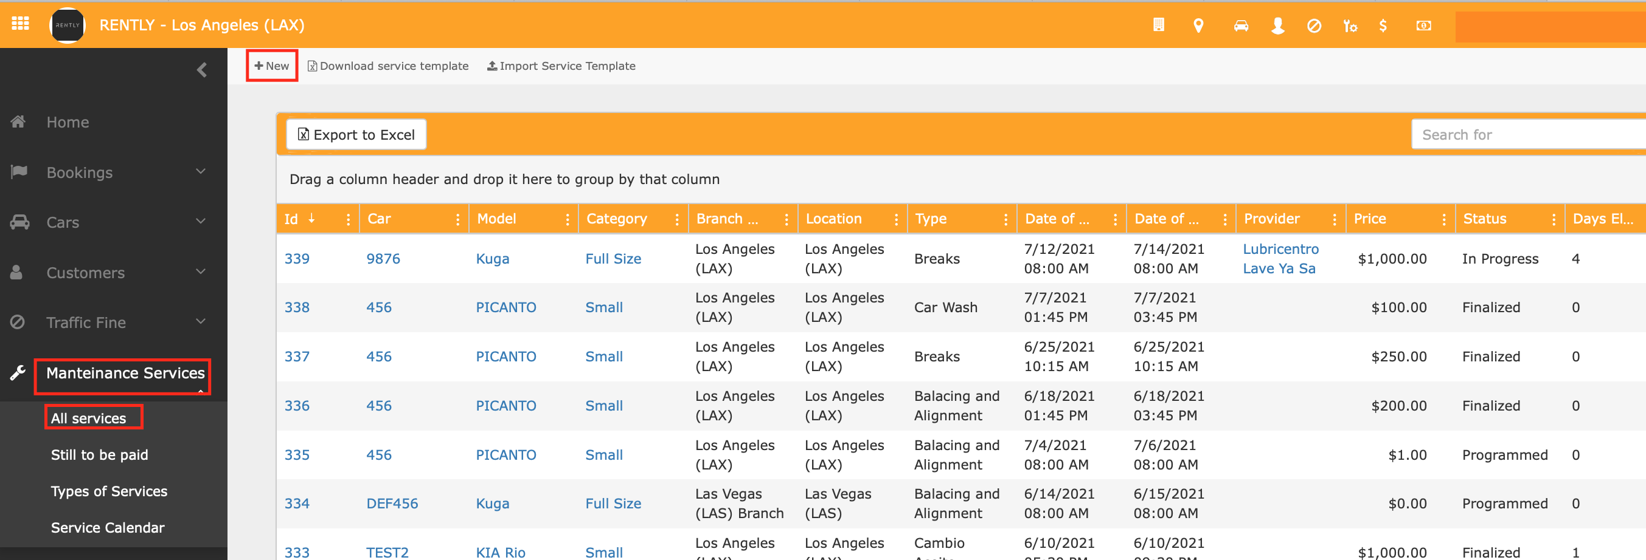
Task: Open the first Date of column options menu
Action: pos(1116,219)
